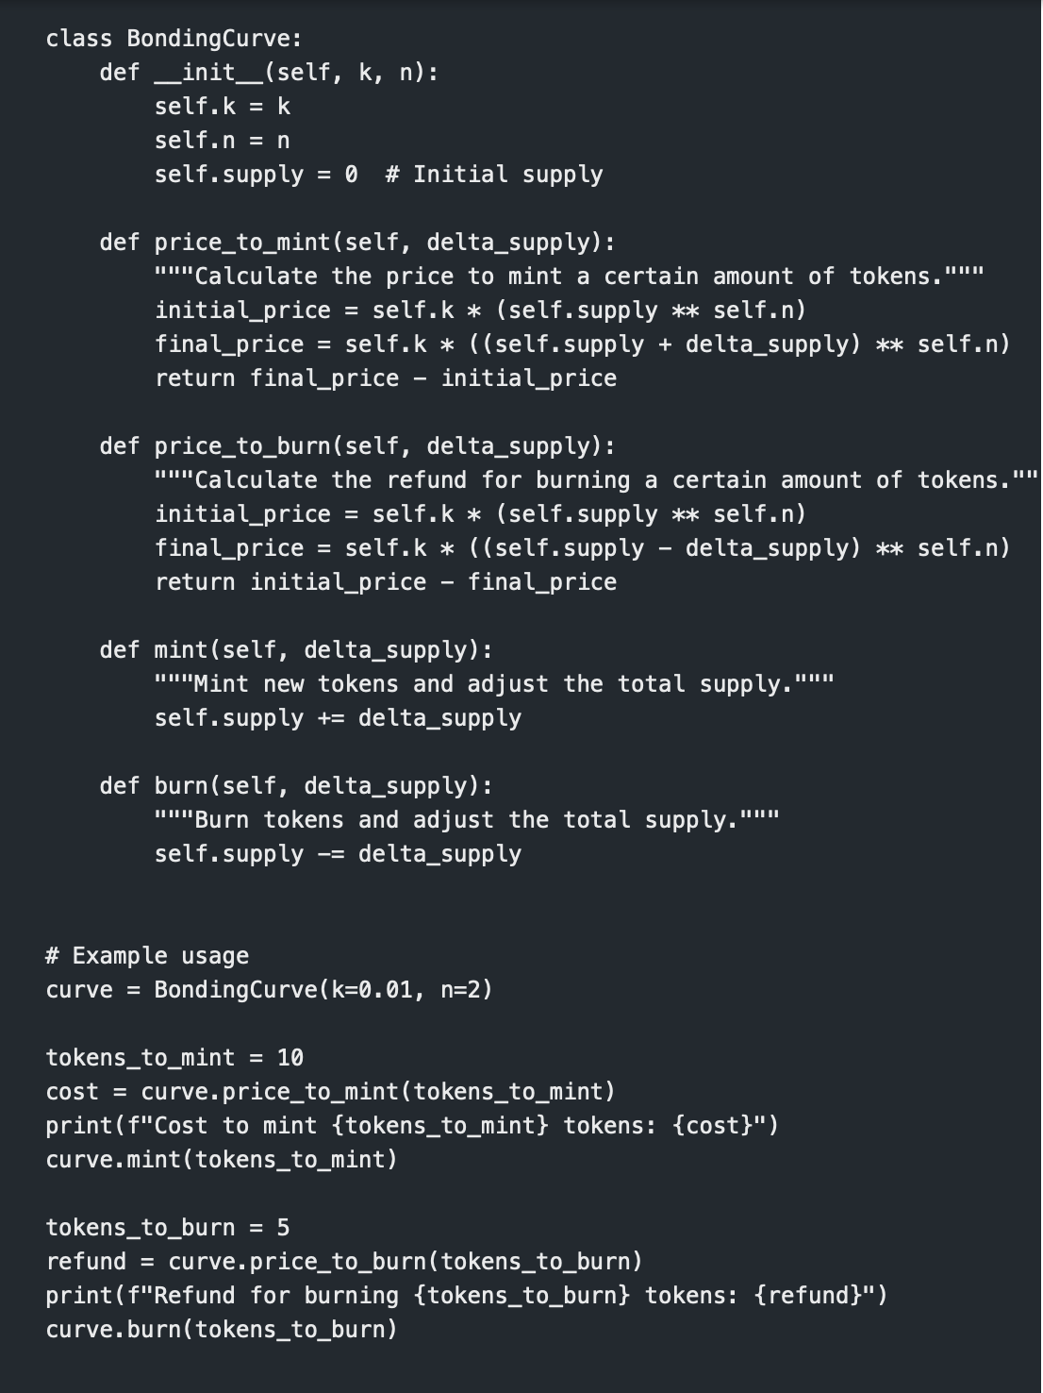Viewport: 1043px width, 1393px height.
Task: Click the def burn method definition
Action: 296,786
